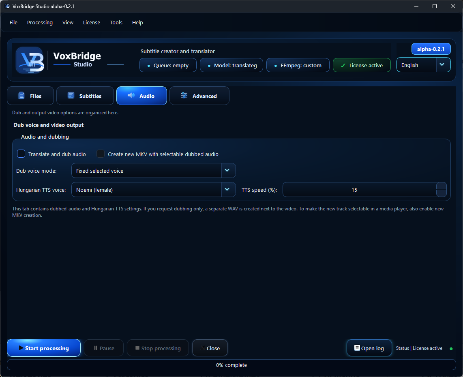This screenshot has height=377, width=463.
Task: Click the play icon on Start processing
Action: pos(21,348)
